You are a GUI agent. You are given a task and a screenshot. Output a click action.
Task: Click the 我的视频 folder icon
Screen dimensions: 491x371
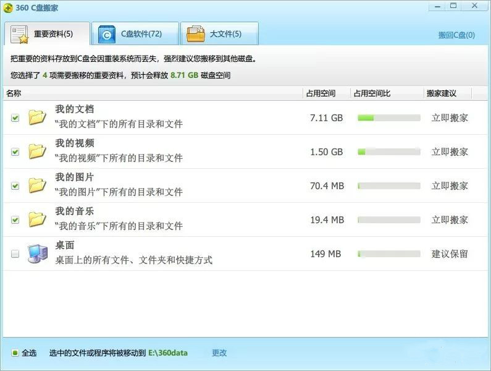click(37, 151)
